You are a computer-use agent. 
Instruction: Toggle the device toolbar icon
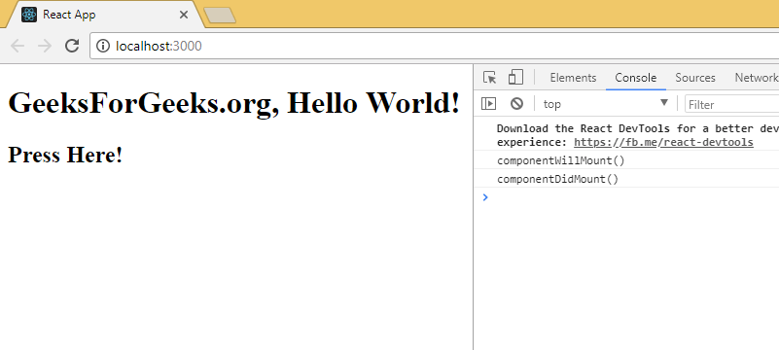[x=515, y=78]
